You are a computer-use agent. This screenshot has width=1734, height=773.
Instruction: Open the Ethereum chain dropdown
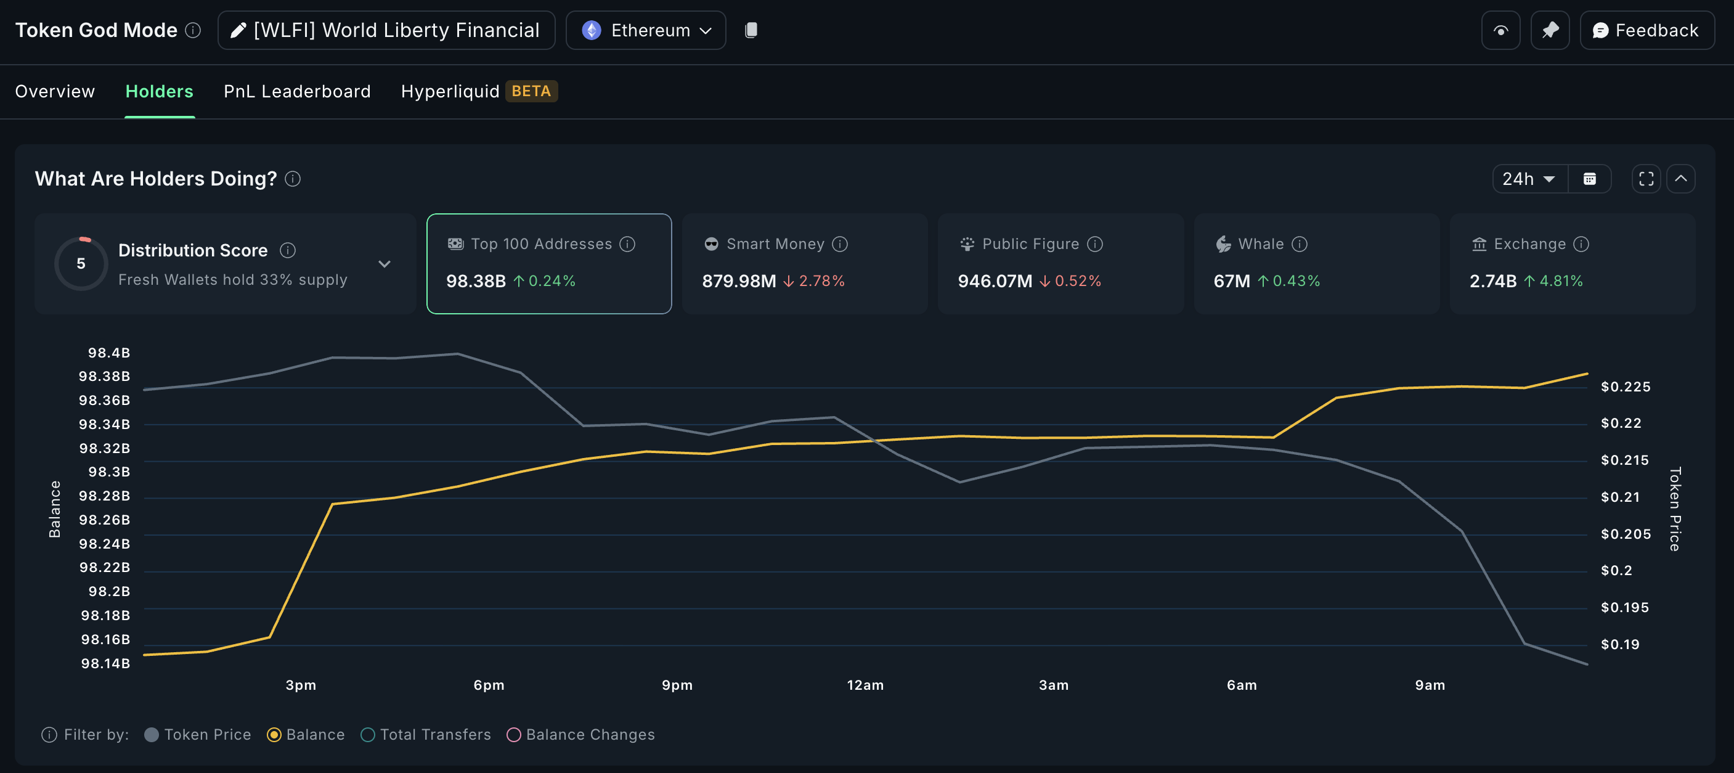(x=646, y=30)
